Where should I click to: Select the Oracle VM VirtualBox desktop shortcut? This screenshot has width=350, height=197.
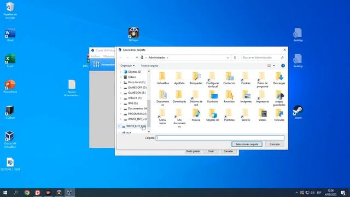[10, 140]
